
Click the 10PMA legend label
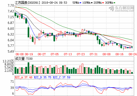click(86, 3)
